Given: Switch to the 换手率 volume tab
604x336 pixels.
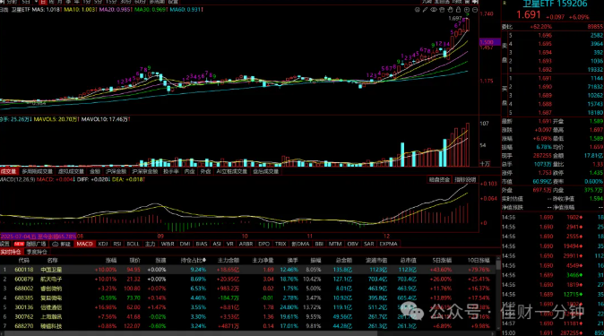Looking at the screenshot, I should (x=170, y=171).
